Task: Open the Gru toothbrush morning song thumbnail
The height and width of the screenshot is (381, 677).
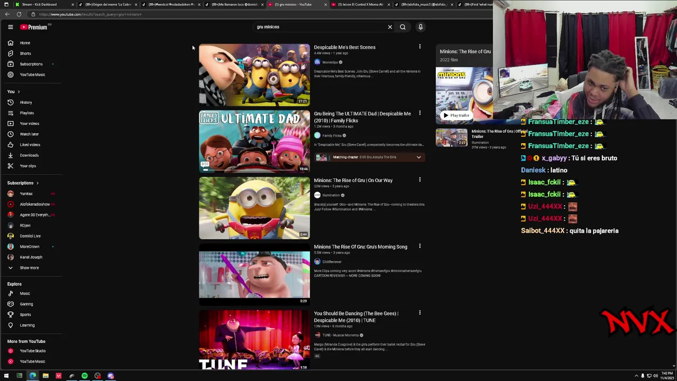Action: tap(254, 275)
